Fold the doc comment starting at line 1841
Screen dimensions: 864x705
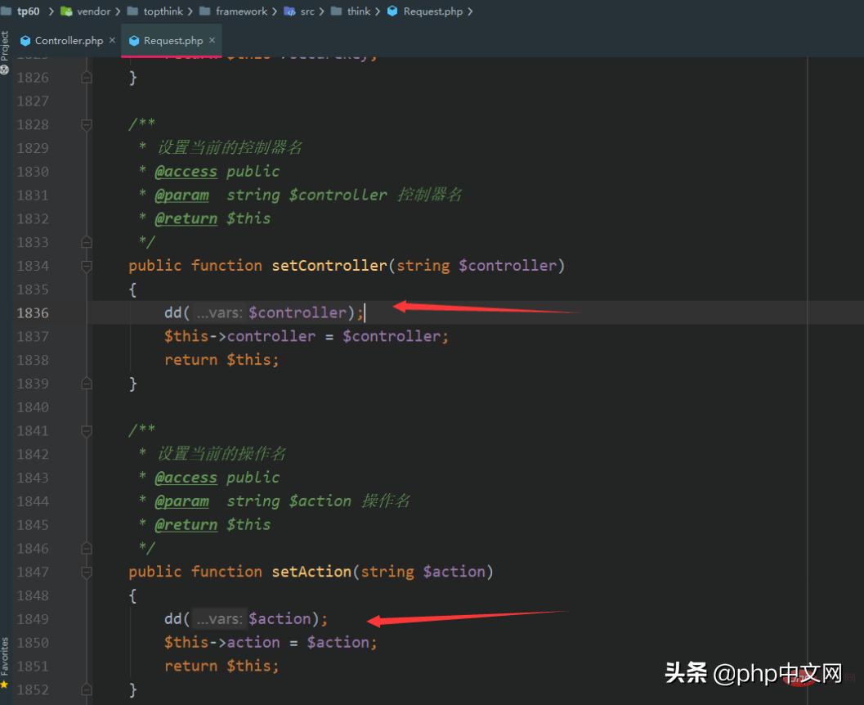tap(87, 430)
